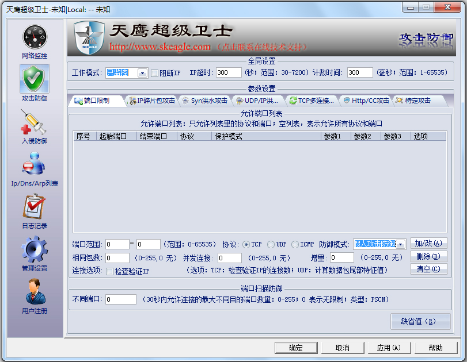Click the 参数2 column header
The width and height of the screenshot is (467, 362).
pyautogui.click(x=366, y=136)
